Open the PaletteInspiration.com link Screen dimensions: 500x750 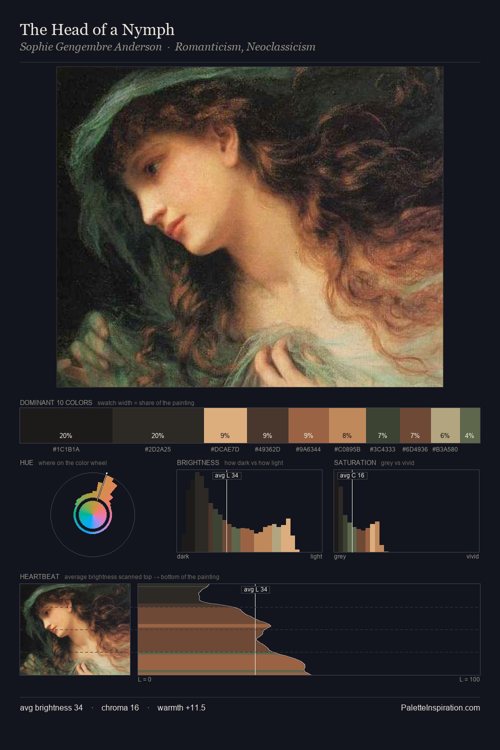tap(440, 707)
